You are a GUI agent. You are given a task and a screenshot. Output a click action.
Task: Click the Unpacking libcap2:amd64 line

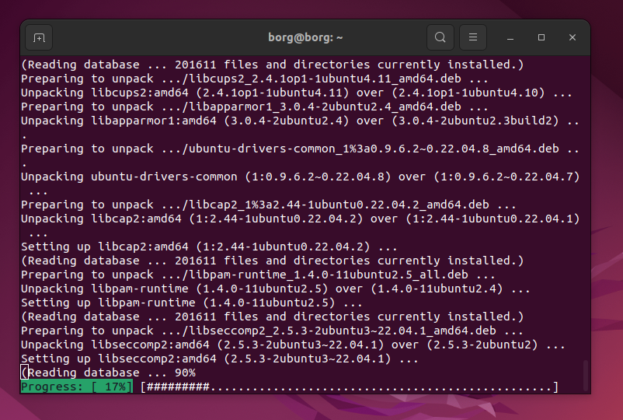point(299,219)
